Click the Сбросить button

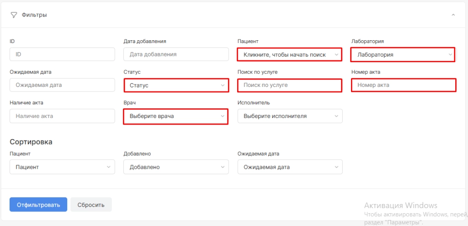click(x=91, y=205)
